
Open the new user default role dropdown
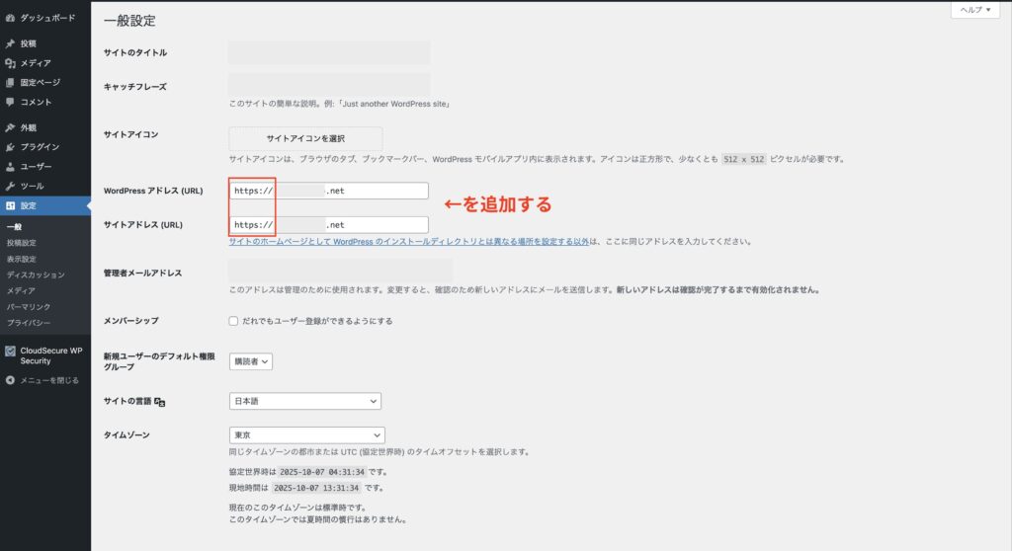tap(250, 361)
